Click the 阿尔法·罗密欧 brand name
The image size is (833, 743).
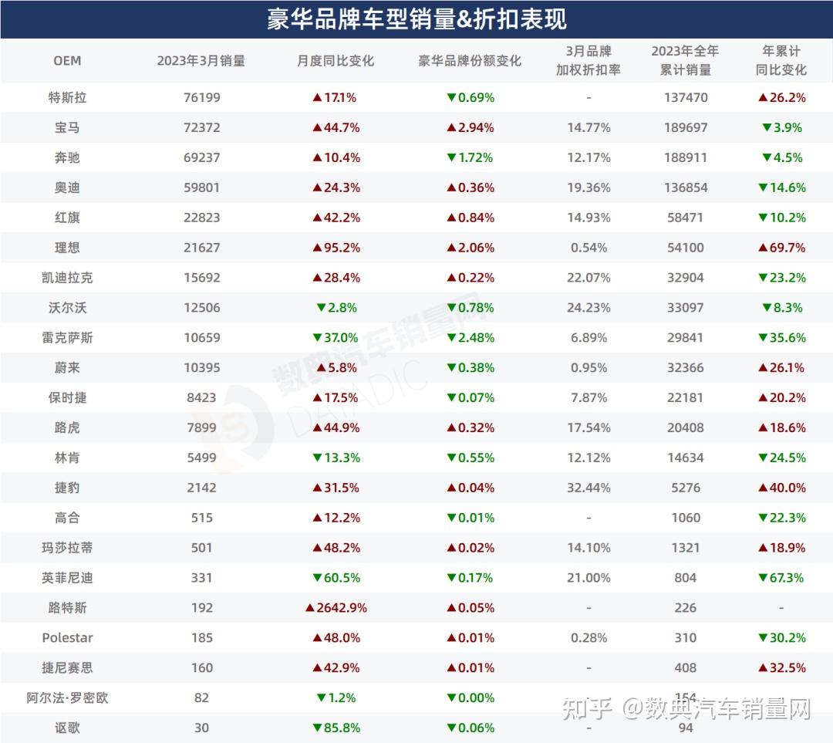tap(67, 697)
